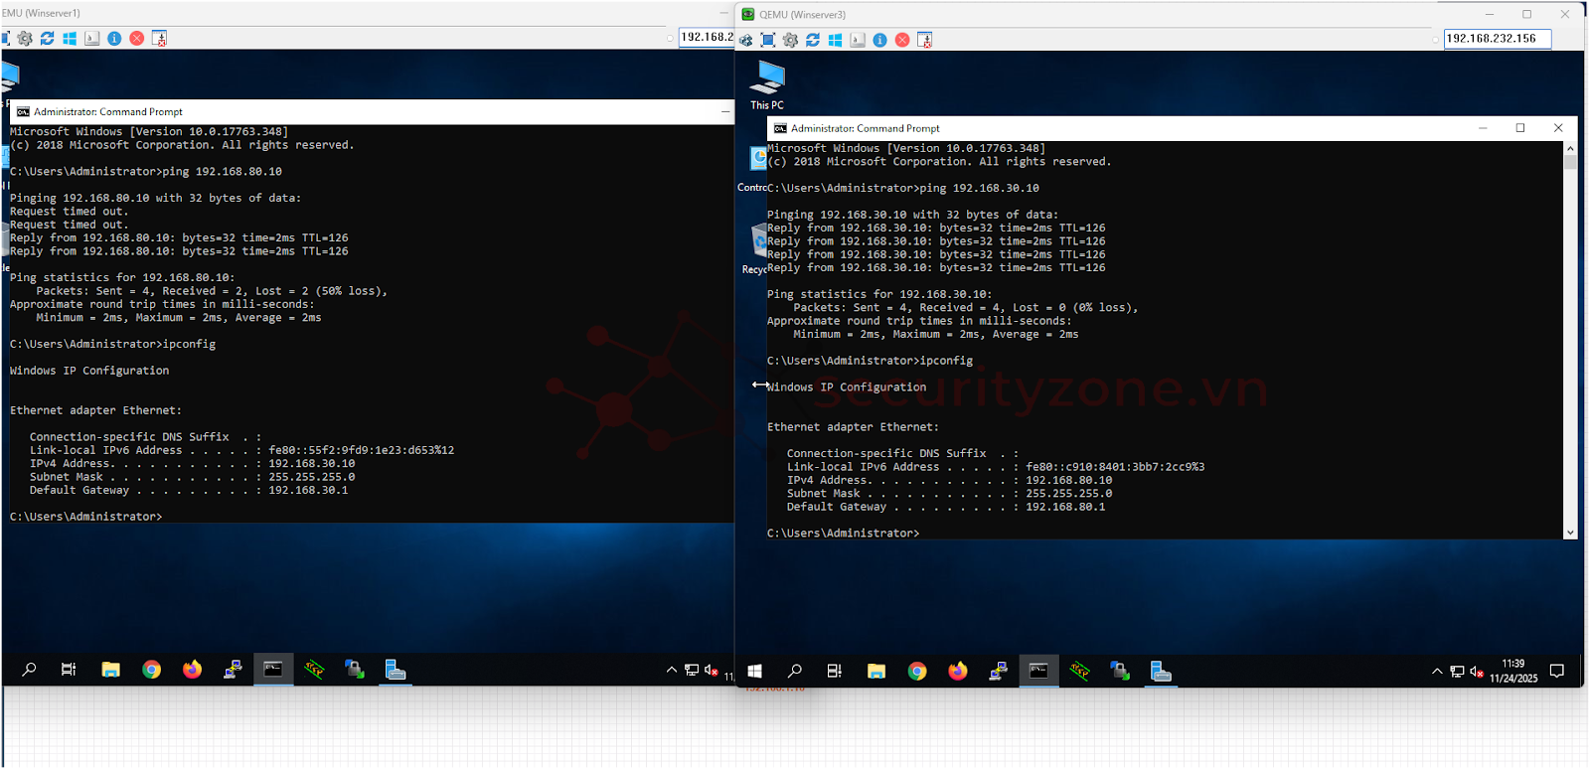Open Google Chrome from Winserver3 taskbar
This screenshot has height=769, width=1590.
click(x=916, y=672)
